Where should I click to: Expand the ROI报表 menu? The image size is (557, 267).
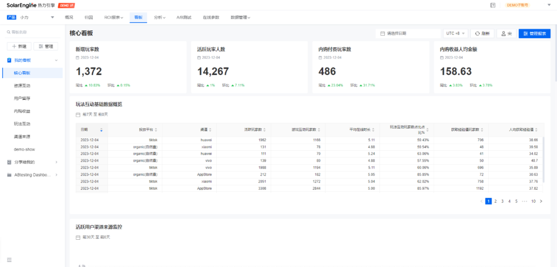pos(113,17)
